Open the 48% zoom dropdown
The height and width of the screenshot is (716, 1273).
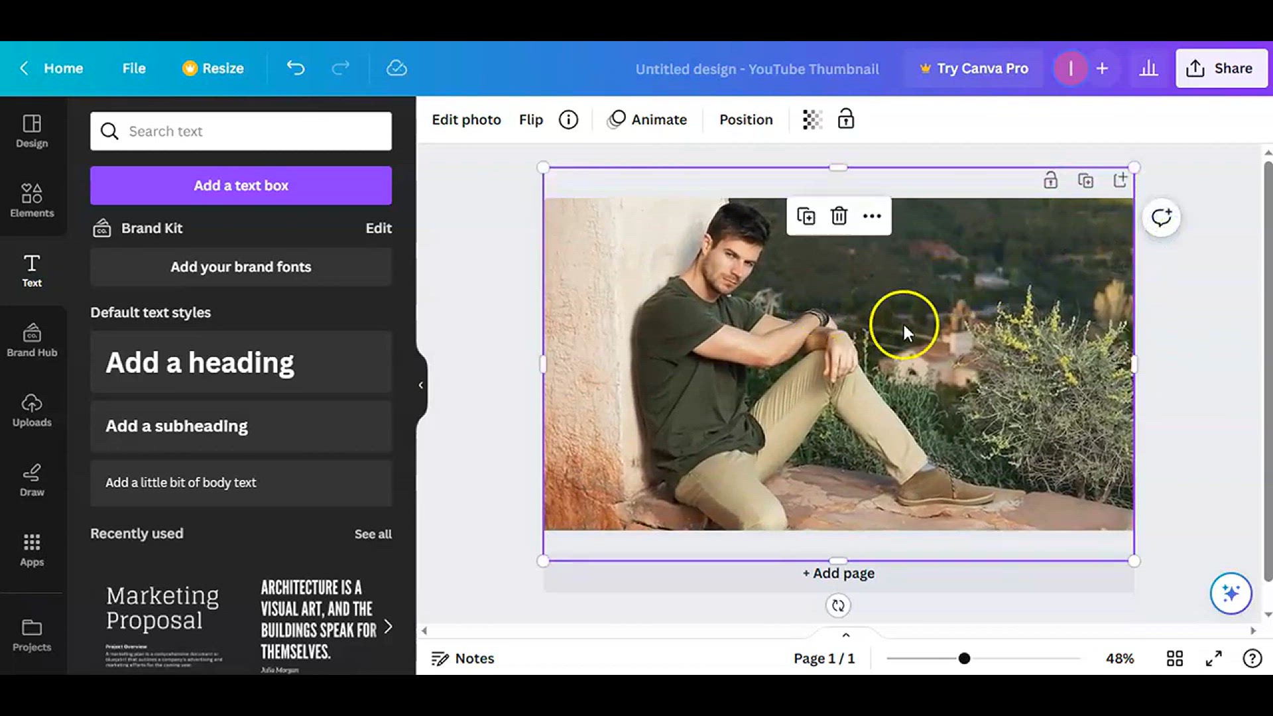[x=1119, y=658]
